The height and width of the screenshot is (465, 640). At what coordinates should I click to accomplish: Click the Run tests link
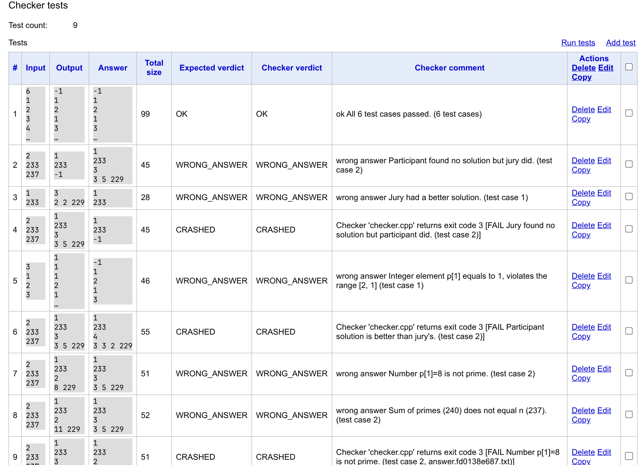[578, 43]
